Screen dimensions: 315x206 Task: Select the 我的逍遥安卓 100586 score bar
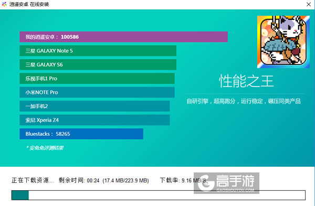[x=123, y=37]
